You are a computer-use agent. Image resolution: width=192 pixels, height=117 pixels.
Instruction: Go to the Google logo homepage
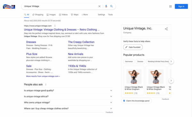pyautogui.click(x=9, y=6)
